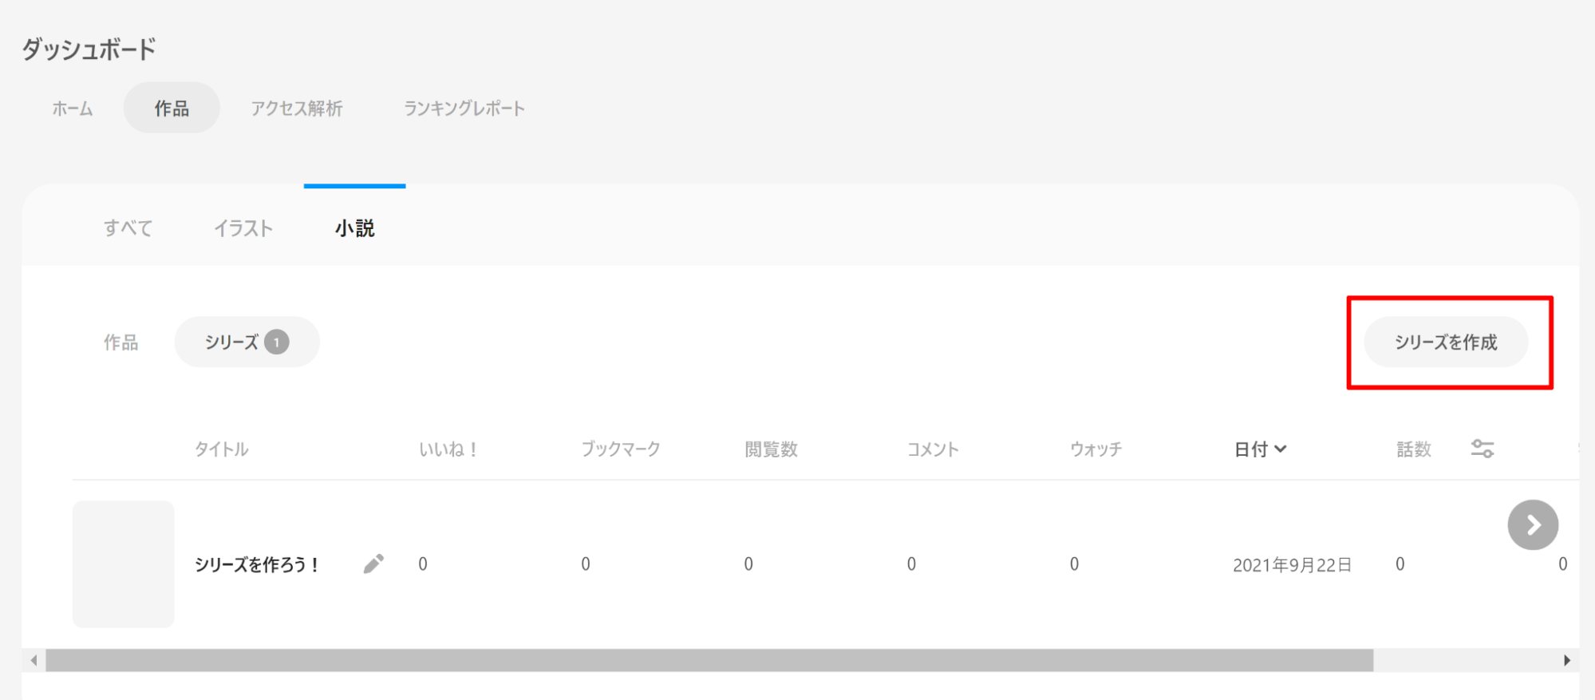Switch to the すべて works tab
Screen dimensions: 1595x700
pyautogui.click(x=128, y=228)
